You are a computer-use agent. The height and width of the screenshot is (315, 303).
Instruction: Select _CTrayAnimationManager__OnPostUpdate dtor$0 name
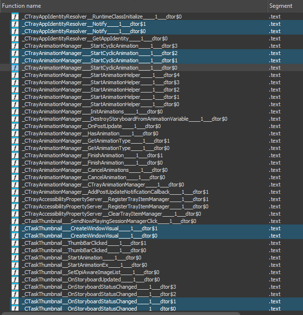91,126
